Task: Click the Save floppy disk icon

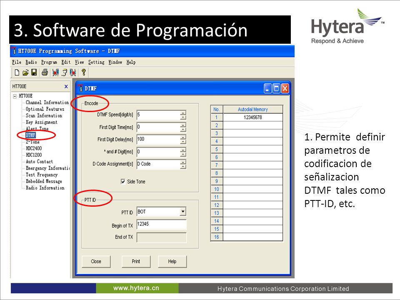Action: pyautogui.click(x=34, y=72)
